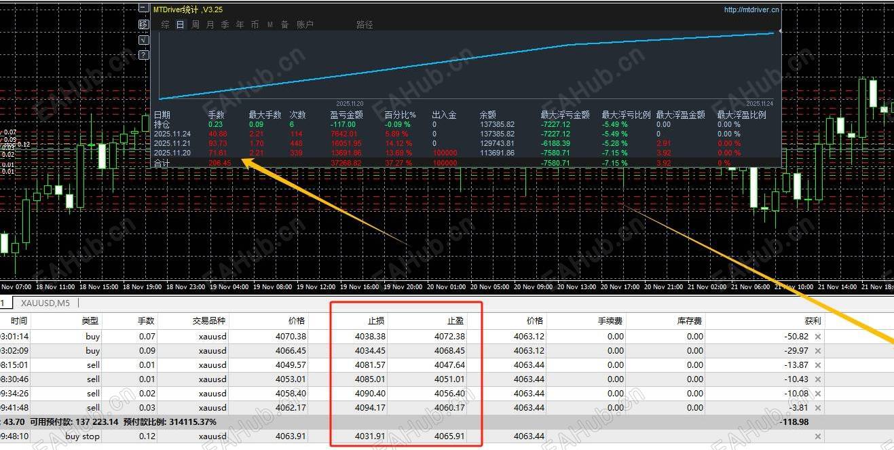Open the 账户 account tab
894x450 pixels.
(x=305, y=24)
